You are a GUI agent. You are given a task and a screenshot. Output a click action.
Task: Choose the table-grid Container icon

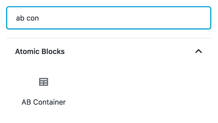click(x=44, y=82)
